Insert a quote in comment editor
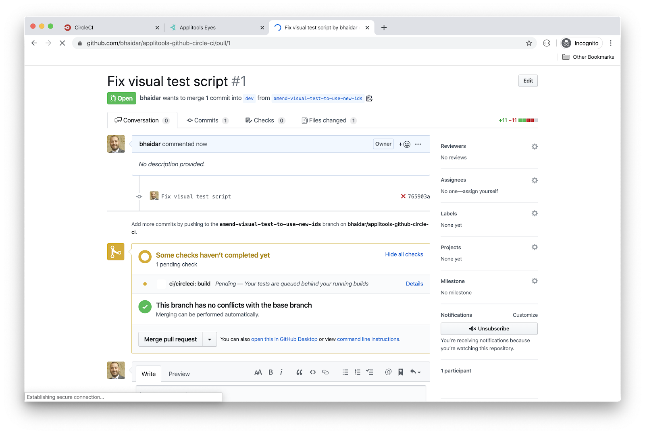Image resolution: width=645 pixels, height=434 pixels. coord(299,372)
